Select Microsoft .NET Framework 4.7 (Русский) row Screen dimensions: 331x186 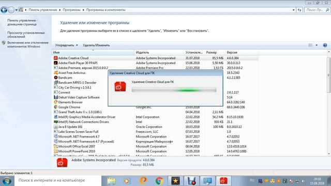click(x=155, y=142)
